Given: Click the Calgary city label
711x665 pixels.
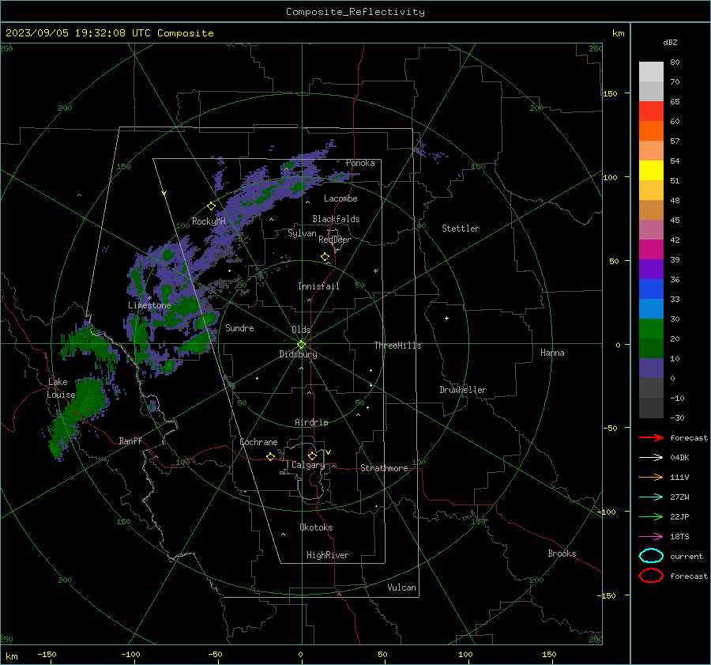Looking at the screenshot, I should pos(308,465).
